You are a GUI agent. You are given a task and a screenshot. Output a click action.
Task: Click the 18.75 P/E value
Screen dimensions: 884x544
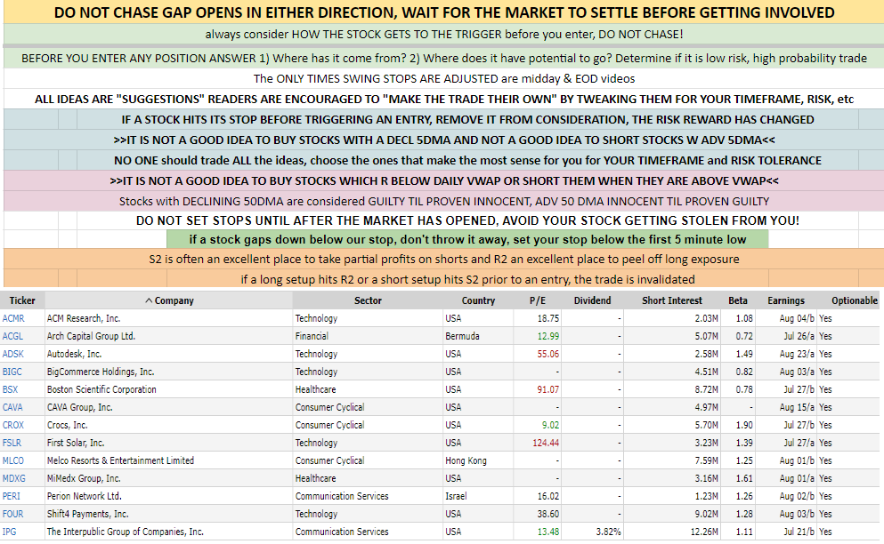(x=548, y=318)
